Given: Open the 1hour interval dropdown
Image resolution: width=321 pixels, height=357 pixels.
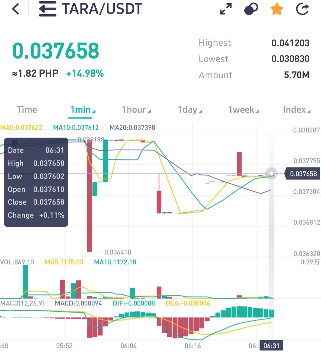Looking at the screenshot, I should tap(136, 110).
